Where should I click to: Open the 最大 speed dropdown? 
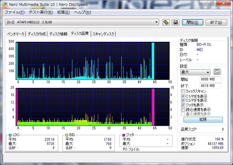[195, 72]
